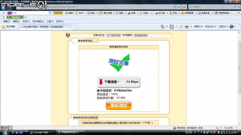The width and height of the screenshot is (241, 135).
Task: Follow the 測試連線速率 breadcrumb link
Action: click(141, 35)
